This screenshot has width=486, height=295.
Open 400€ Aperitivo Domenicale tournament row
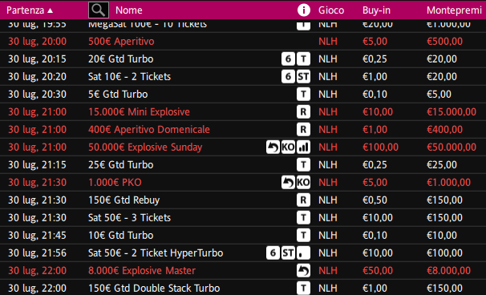coord(243,130)
